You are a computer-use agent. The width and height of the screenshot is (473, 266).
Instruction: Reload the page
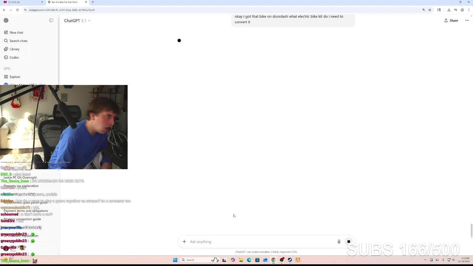click(17, 10)
